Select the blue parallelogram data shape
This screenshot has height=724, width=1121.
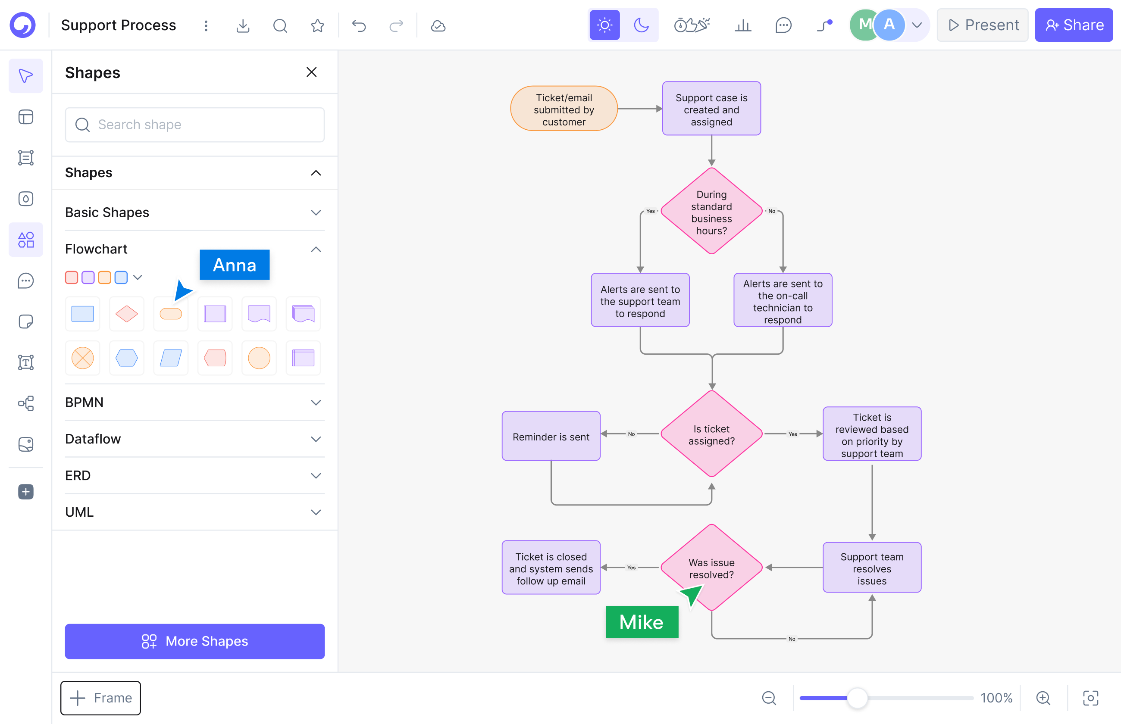pyautogui.click(x=171, y=358)
